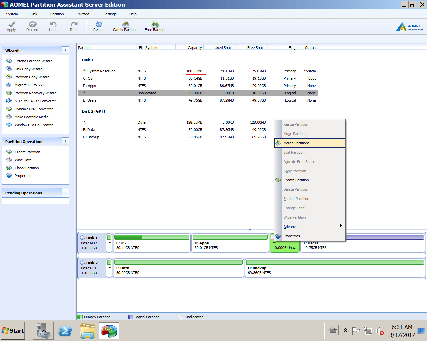Select the C: OS partition row
The width and height of the screenshot is (427, 341).
198,78
